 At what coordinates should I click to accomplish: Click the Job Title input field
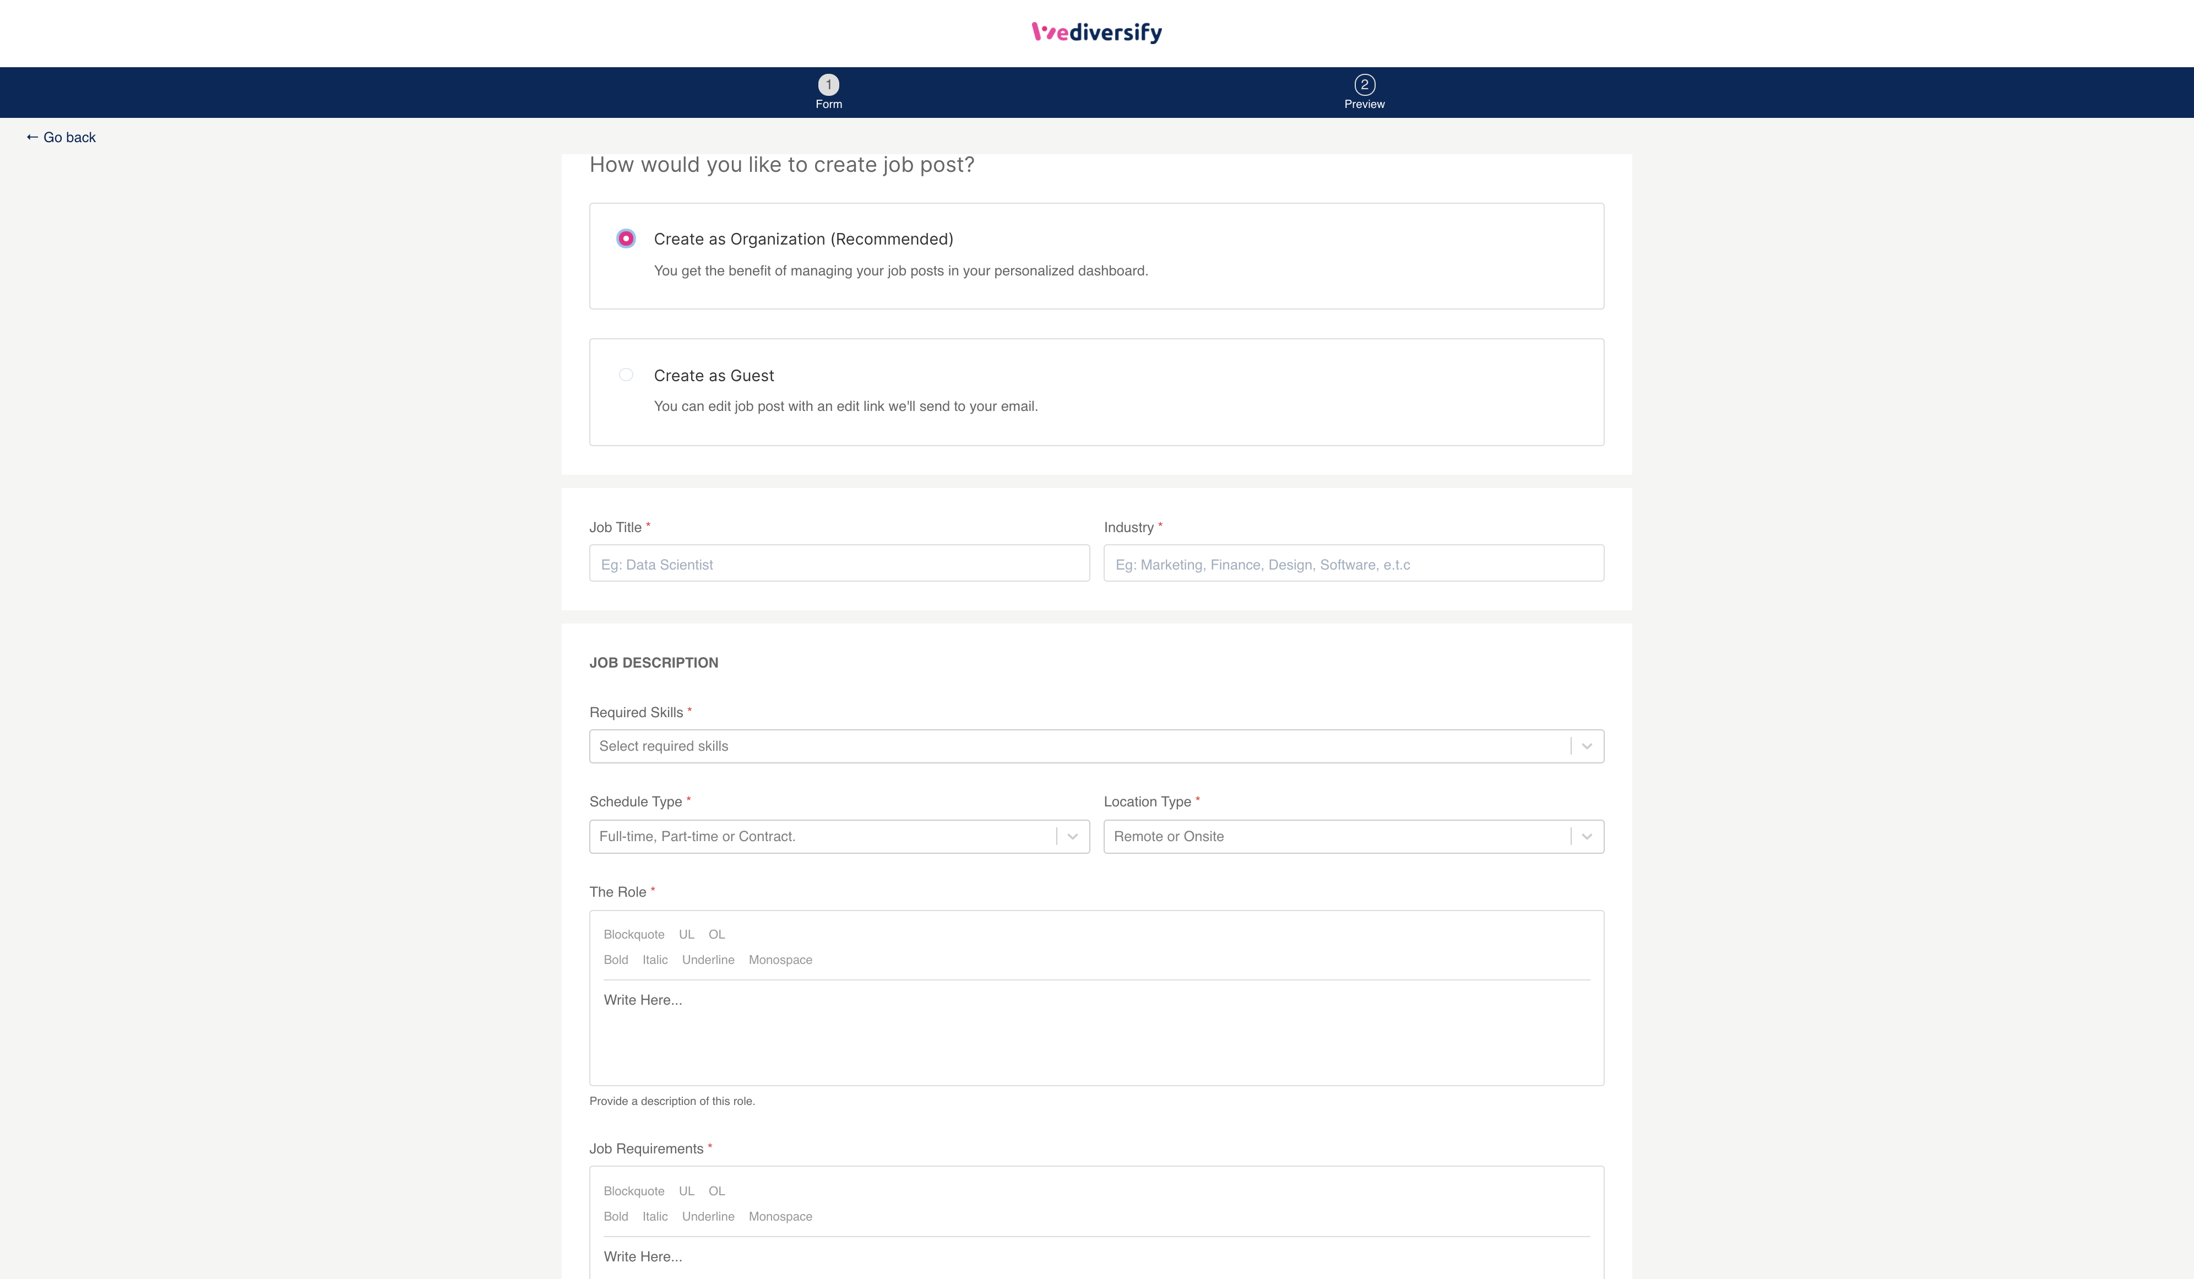pos(838,564)
